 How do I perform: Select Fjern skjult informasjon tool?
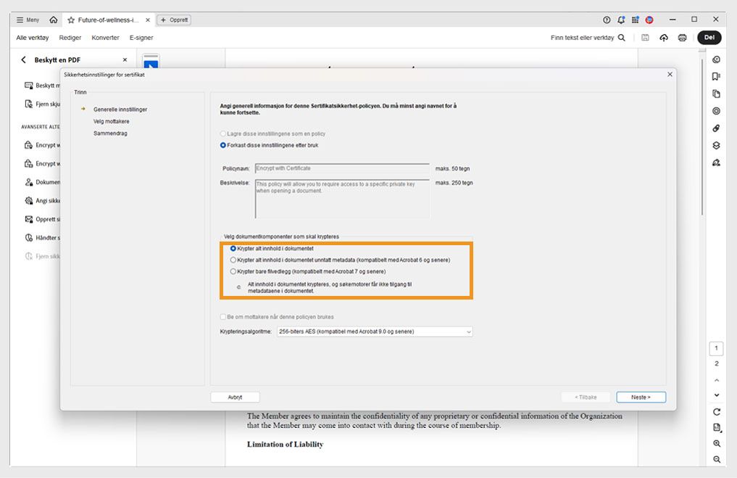tap(42, 104)
